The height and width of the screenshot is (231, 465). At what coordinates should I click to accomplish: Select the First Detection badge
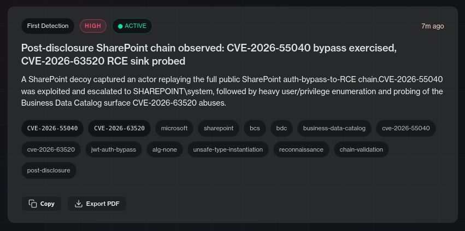tap(48, 26)
